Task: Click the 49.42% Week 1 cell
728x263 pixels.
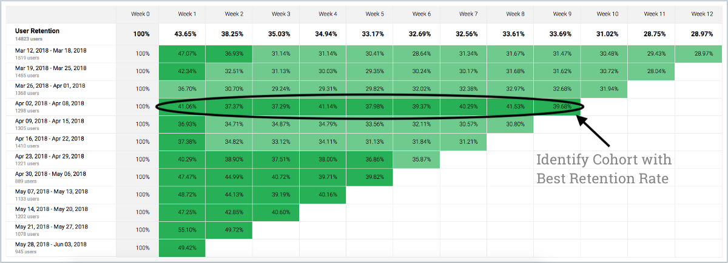Action: pyautogui.click(x=182, y=247)
